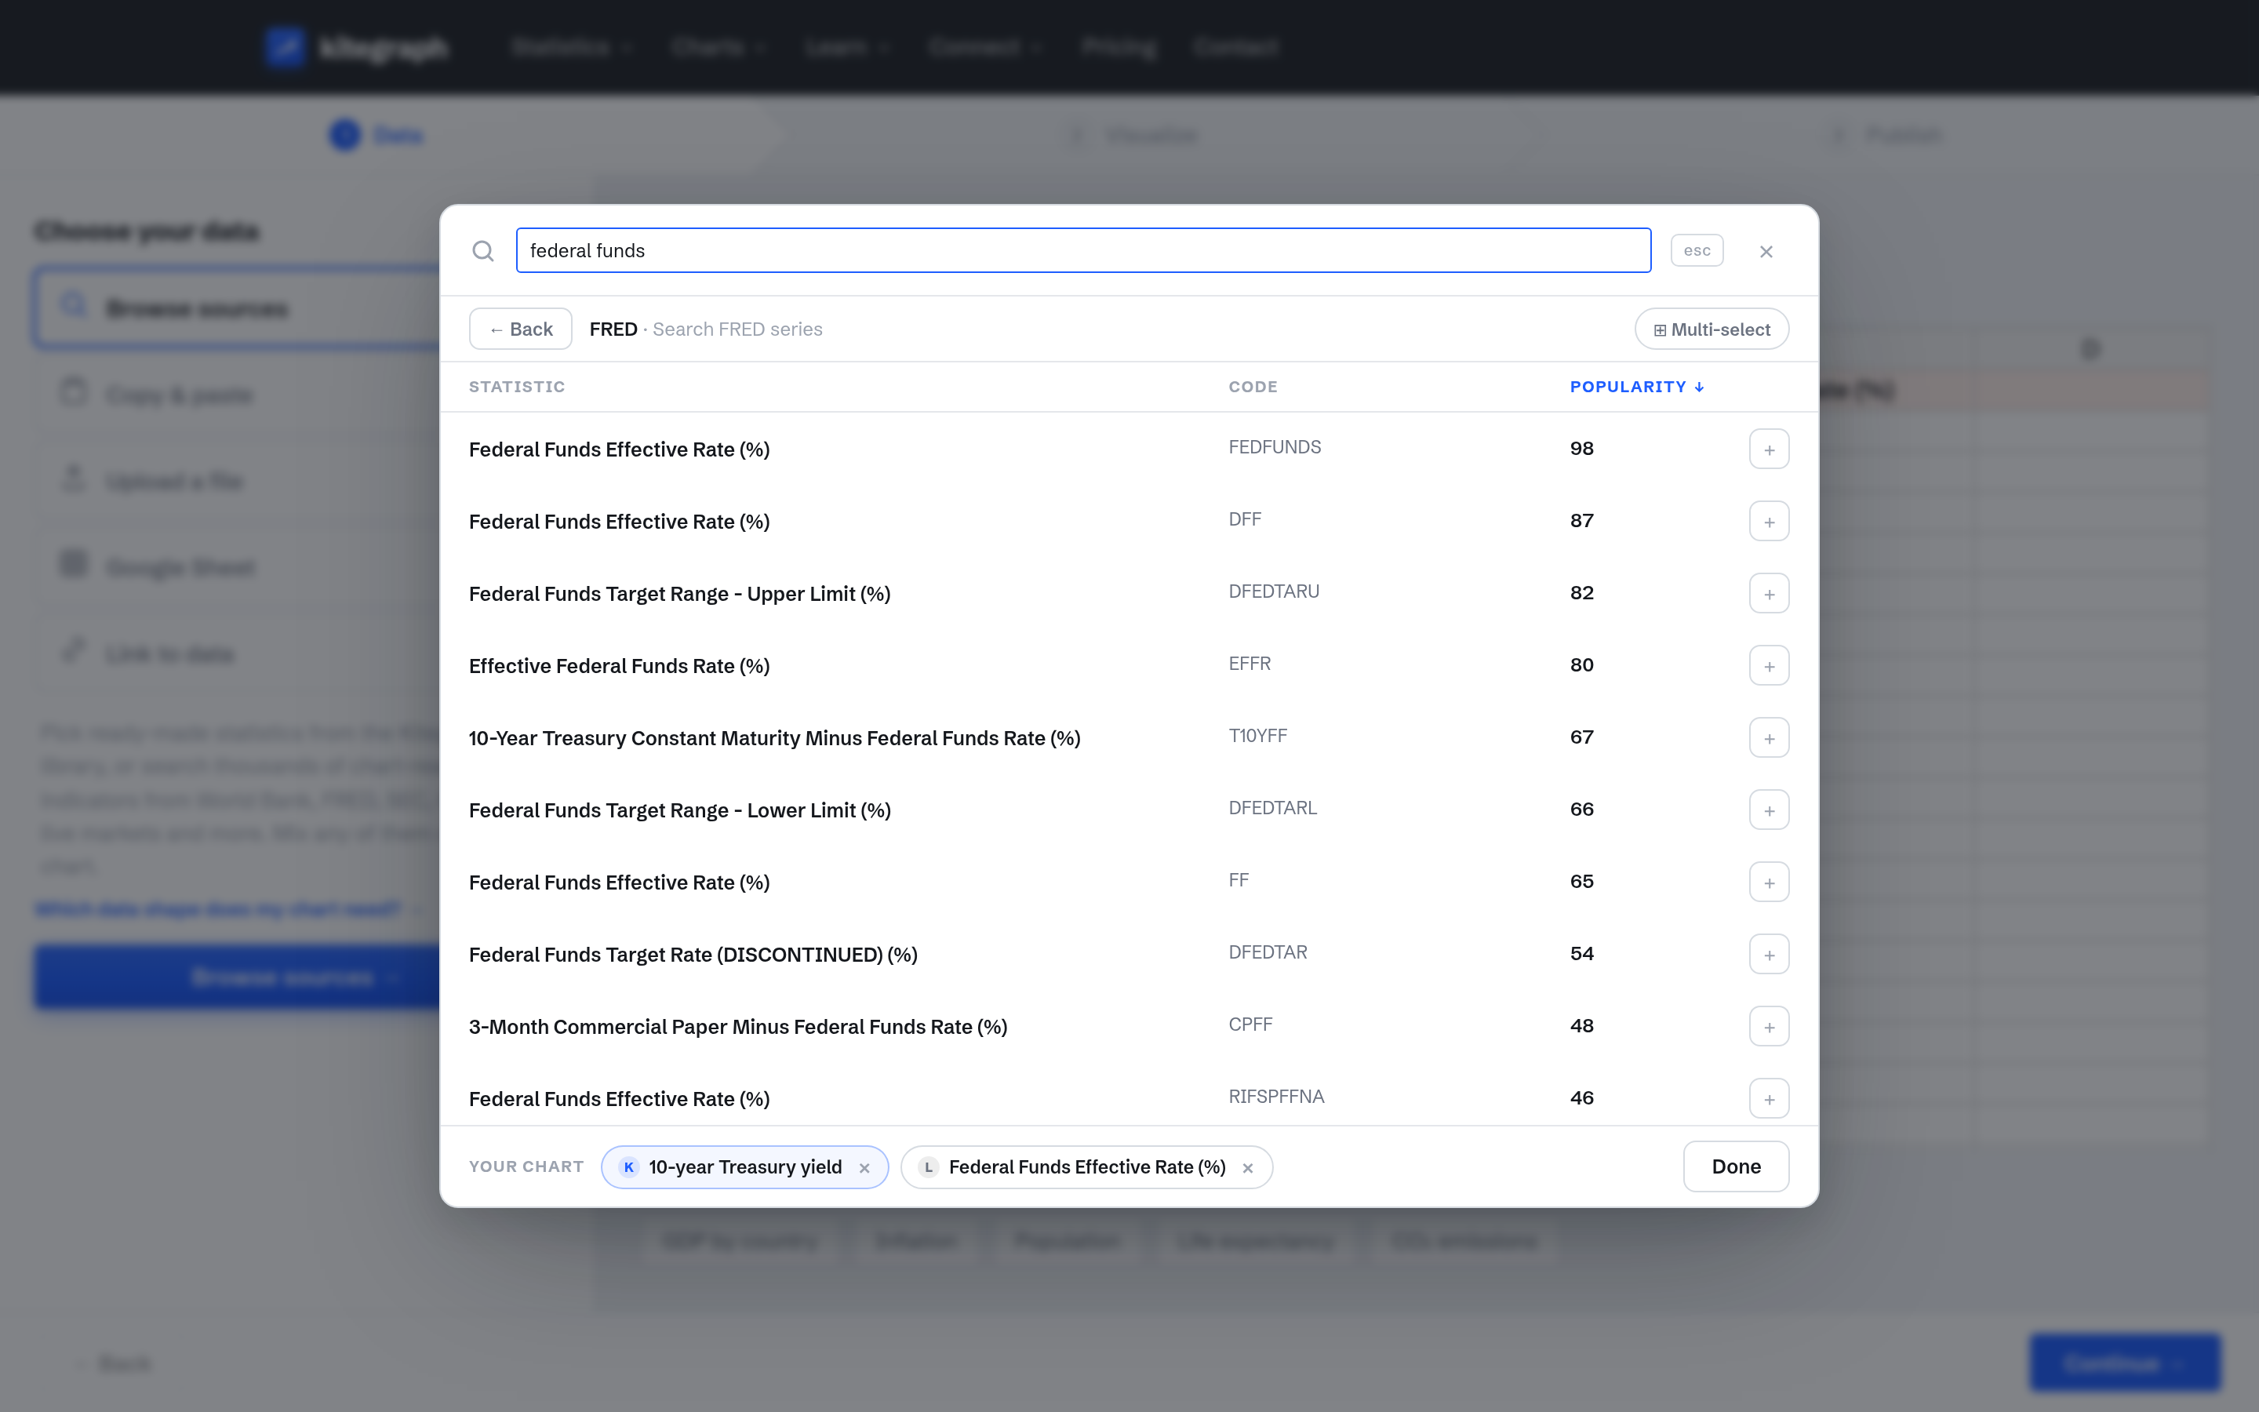Focus the federal funds search field

coord(1082,250)
